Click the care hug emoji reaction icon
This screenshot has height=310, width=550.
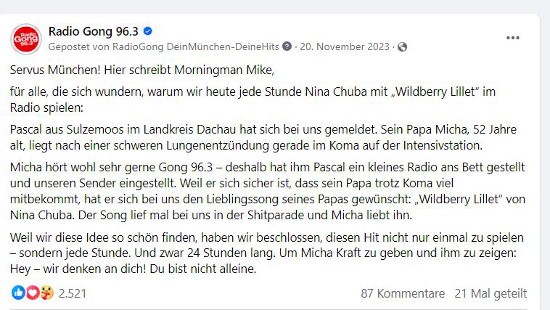coord(47,293)
